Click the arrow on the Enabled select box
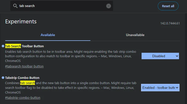Image resolution: width=187 pixels, height=104 pixels. [x=177, y=88]
